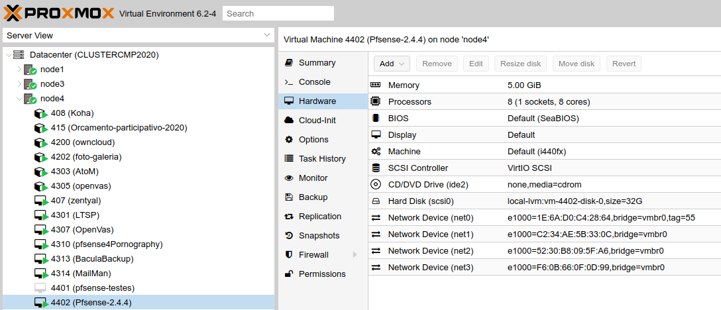721x310 pixels.
Task: Click the Hard Disk (scsi0) drive icon
Action: 376,201
